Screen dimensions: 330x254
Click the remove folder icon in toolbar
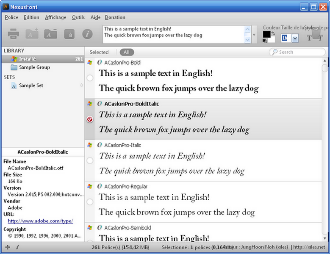[51, 34]
